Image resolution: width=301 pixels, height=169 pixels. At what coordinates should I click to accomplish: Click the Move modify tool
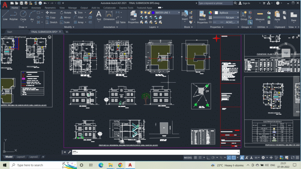click(51, 12)
